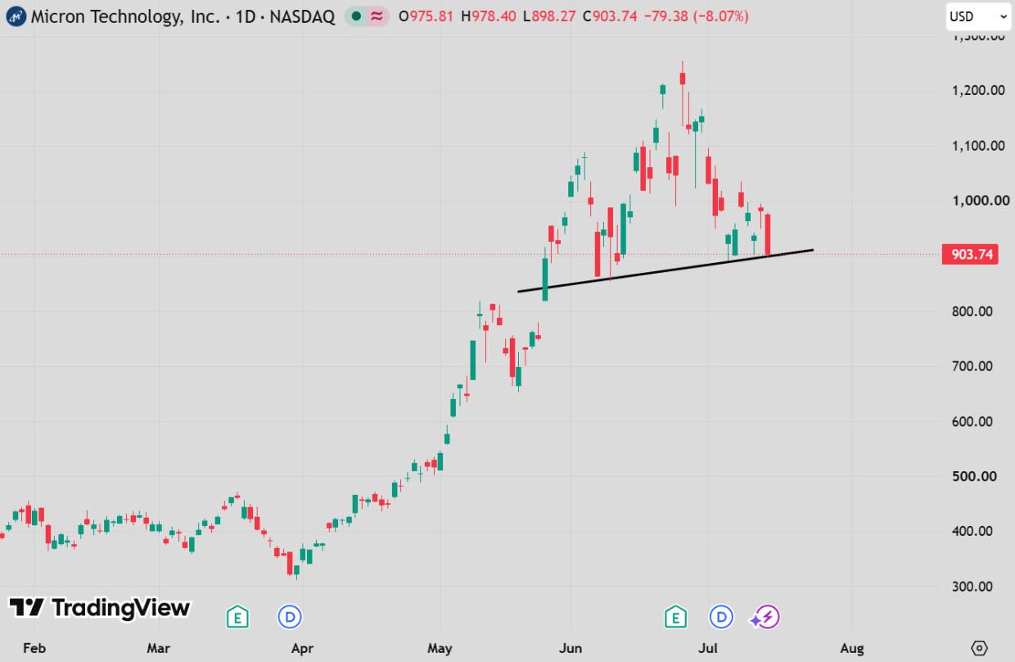Click the Micron Technology logo icon
Viewport: 1015px width, 662px height.
pyautogui.click(x=16, y=16)
